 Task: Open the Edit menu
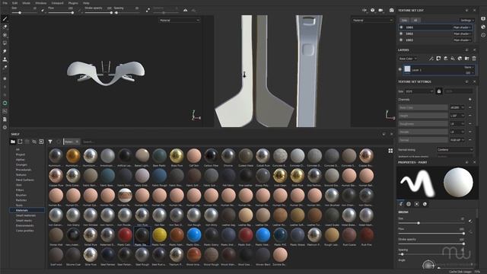click(x=14, y=3)
